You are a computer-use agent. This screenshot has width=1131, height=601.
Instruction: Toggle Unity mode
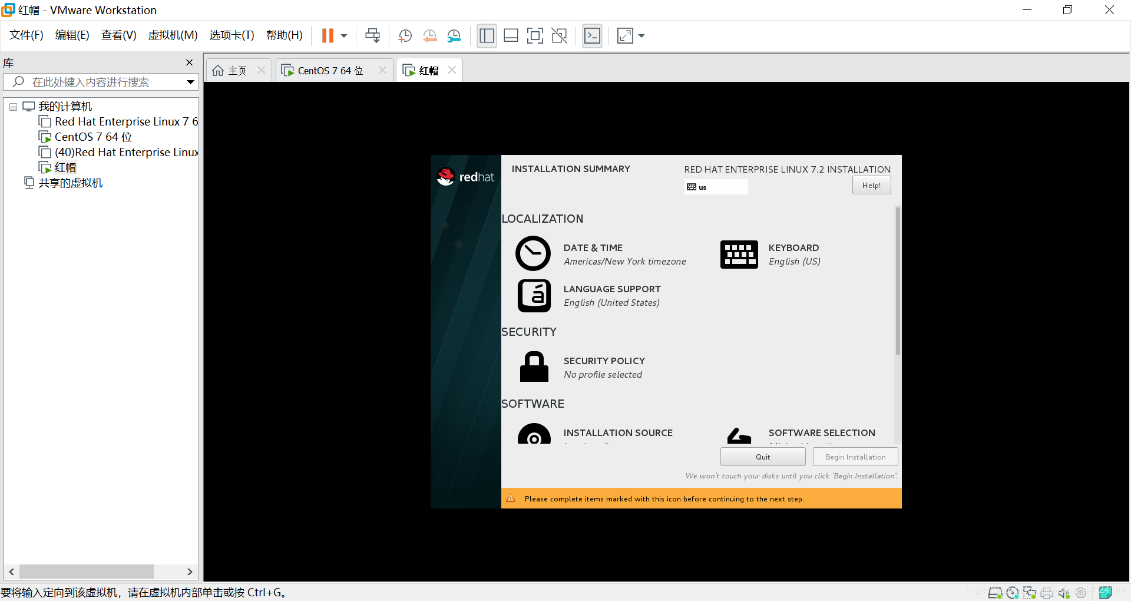click(559, 36)
